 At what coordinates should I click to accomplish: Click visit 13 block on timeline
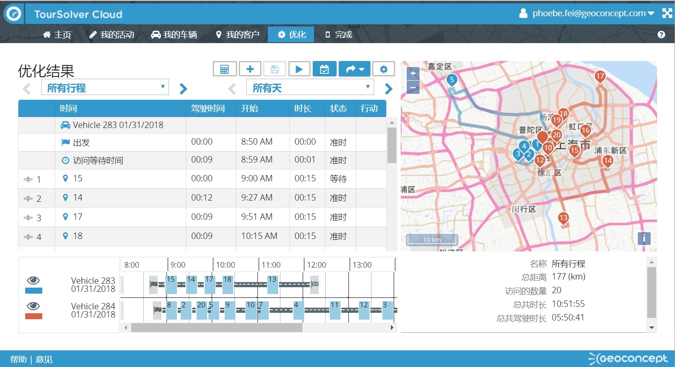(x=273, y=284)
